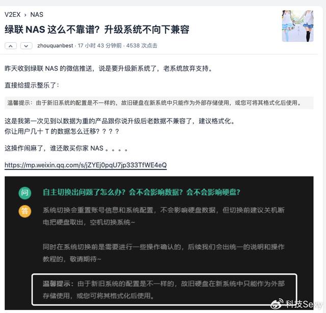
Task: Open zhouquanbest's profile
Action: click(55, 45)
